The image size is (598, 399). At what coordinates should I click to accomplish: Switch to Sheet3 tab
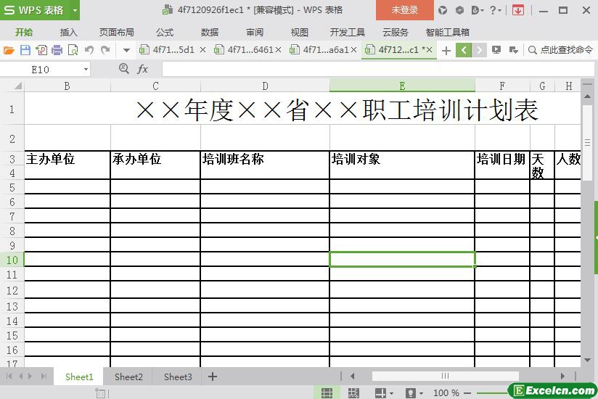[178, 377]
